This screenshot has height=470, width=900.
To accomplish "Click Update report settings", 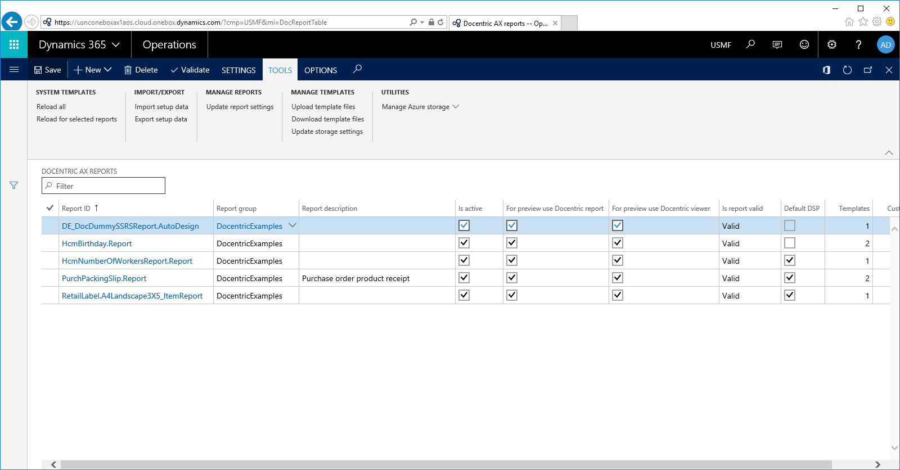I will tap(240, 107).
